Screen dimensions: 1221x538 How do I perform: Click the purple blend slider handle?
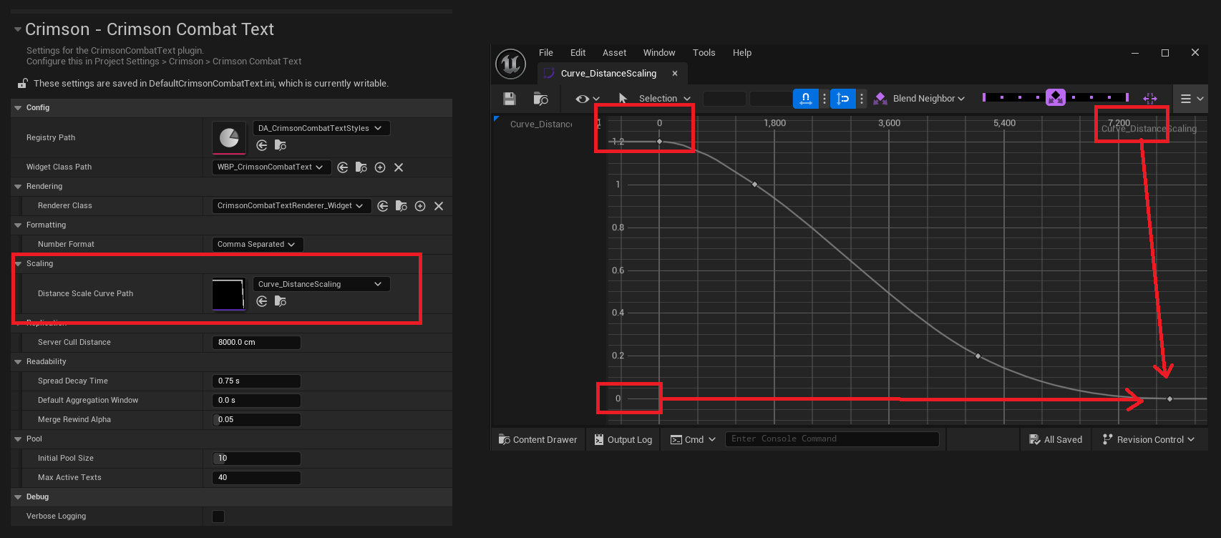click(x=1056, y=97)
